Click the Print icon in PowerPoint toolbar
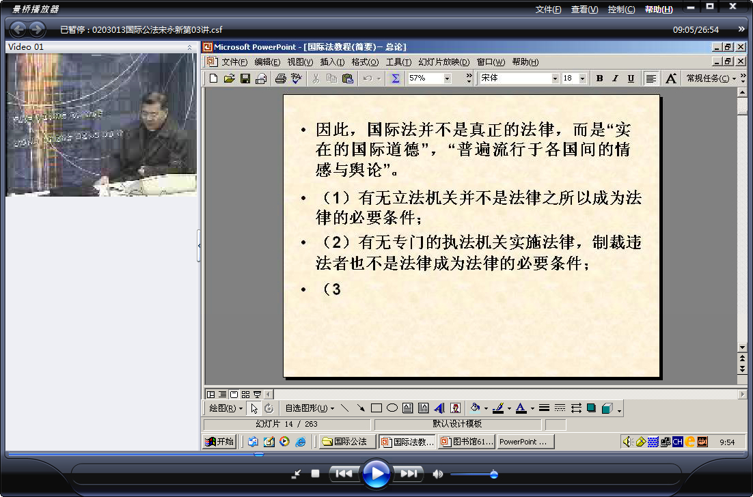The width and height of the screenshot is (753, 497). 281,79
